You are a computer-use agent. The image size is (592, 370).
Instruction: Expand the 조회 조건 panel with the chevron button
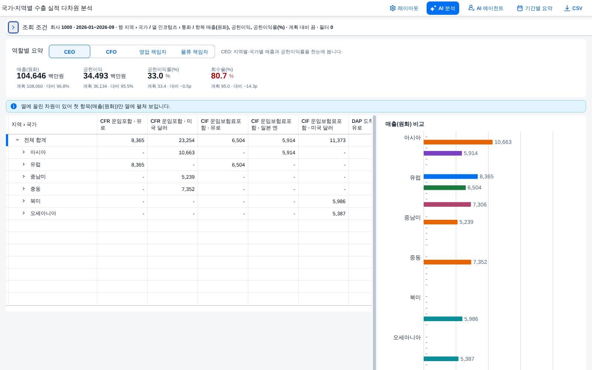pyautogui.click(x=13, y=27)
